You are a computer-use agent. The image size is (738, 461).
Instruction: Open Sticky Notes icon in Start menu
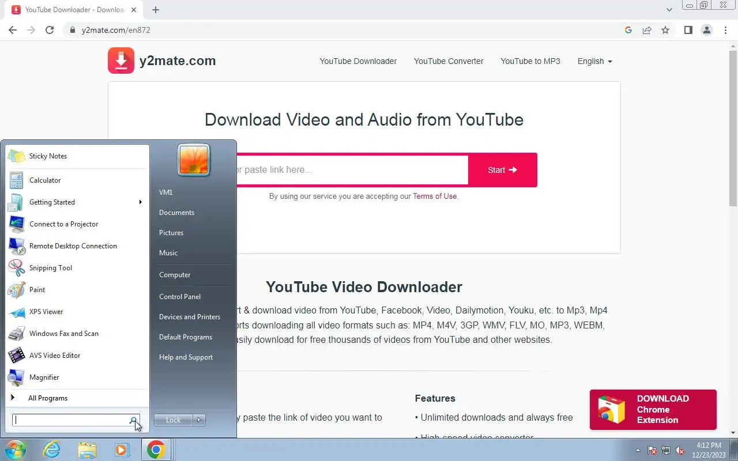(x=17, y=156)
